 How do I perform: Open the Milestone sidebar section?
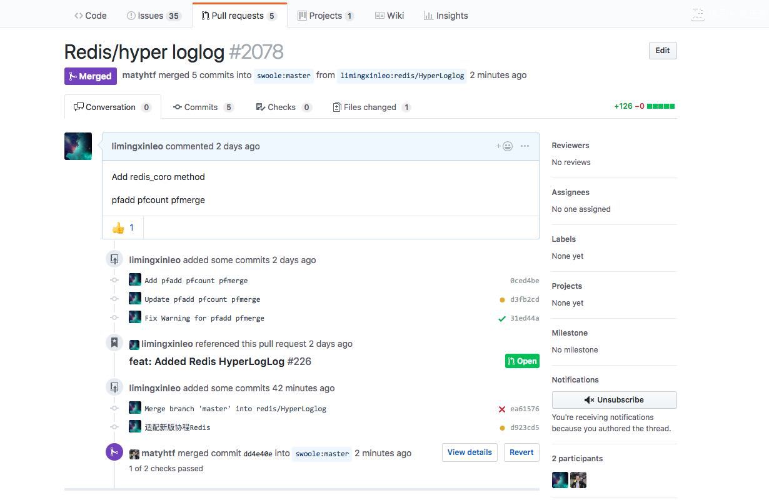coord(570,332)
